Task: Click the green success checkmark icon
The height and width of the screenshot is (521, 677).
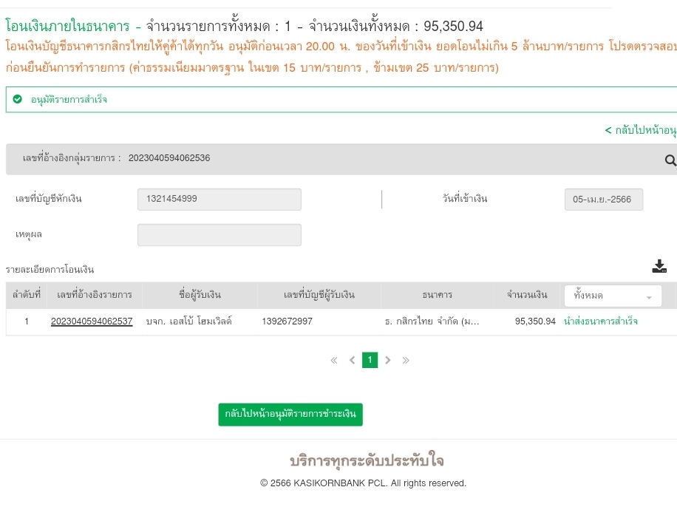Action: pos(18,99)
